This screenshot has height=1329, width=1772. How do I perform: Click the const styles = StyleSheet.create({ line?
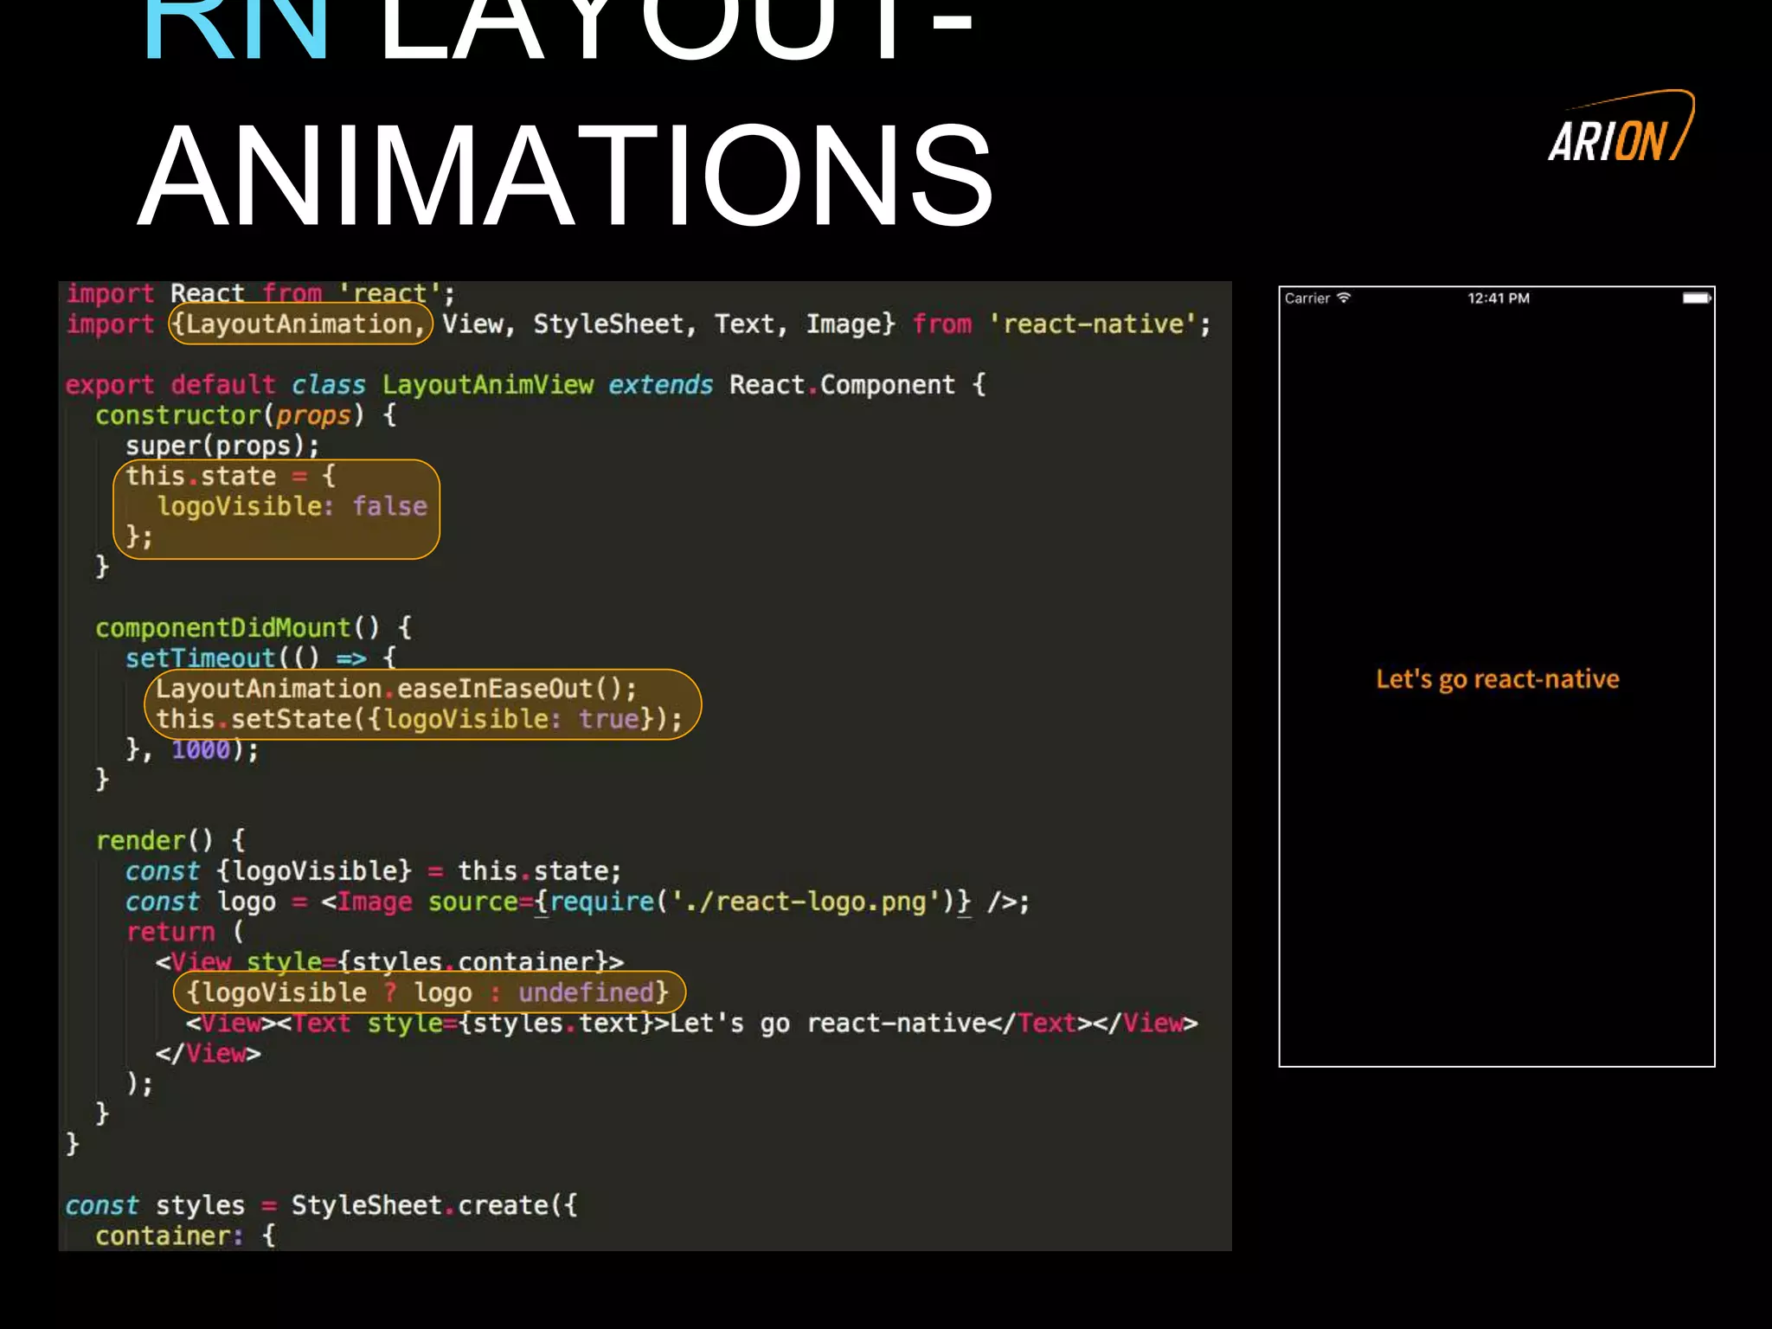(322, 1205)
